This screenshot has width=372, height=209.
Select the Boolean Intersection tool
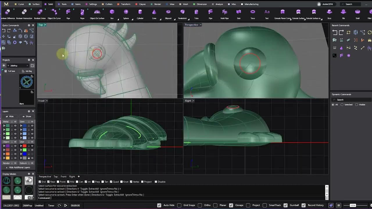(24, 14)
